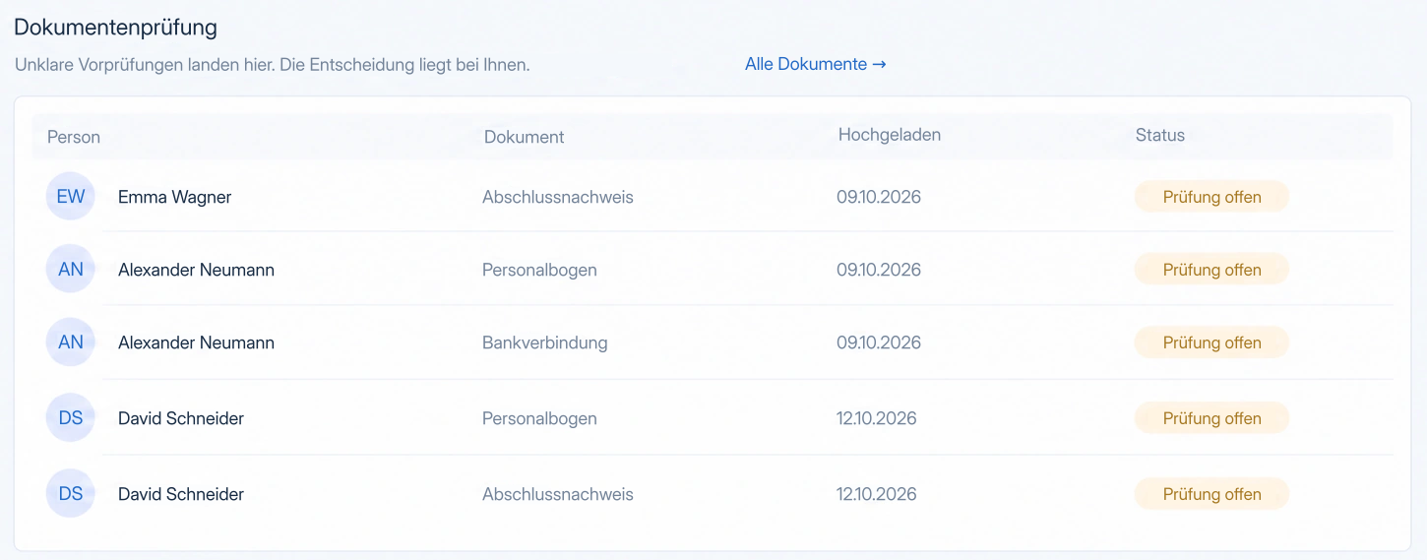Click the Person column header
Screen dimensions: 1427x560
click(74, 137)
